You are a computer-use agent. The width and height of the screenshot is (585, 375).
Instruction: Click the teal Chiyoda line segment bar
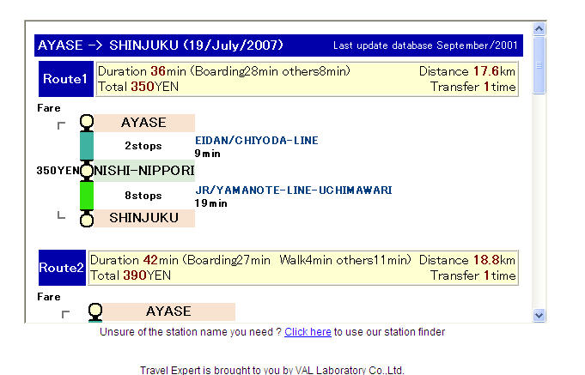pos(87,146)
